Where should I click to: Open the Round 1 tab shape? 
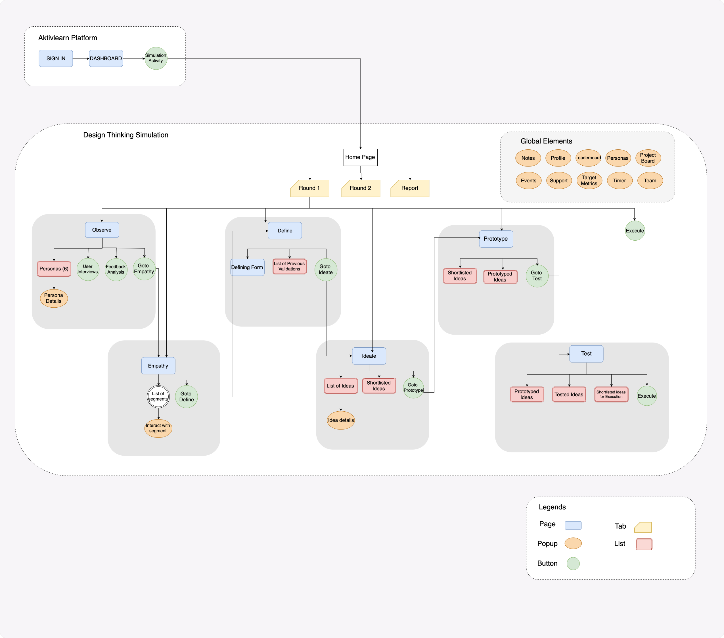[309, 188]
